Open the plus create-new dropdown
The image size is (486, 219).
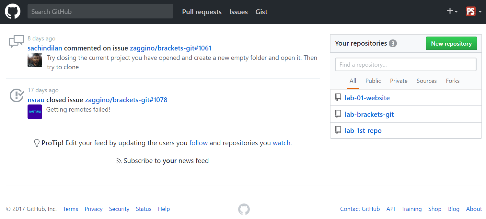coord(452,11)
